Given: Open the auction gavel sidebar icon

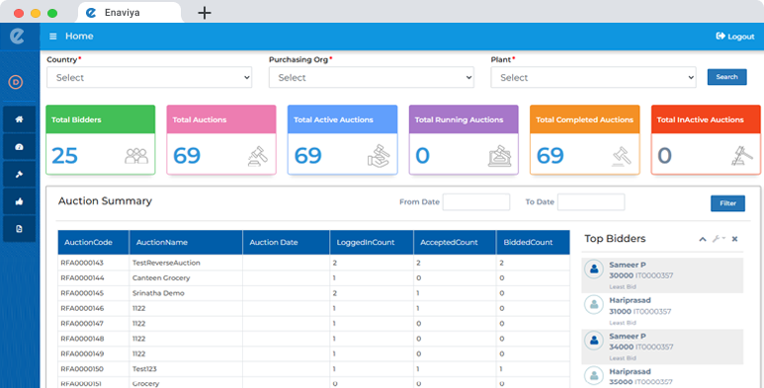Looking at the screenshot, I should pyautogui.click(x=19, y=175).
